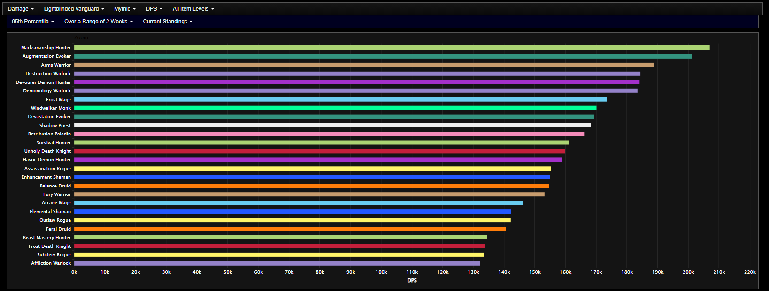This screenshot has height=291, width=769.
Task: Expand the Lightblinded Vanguard boss dropdown
Action: point(74,9)
